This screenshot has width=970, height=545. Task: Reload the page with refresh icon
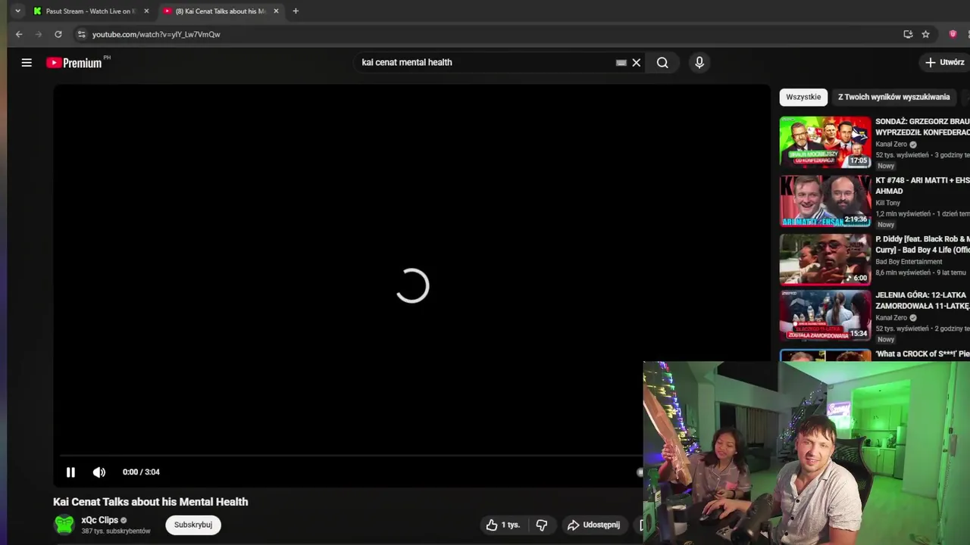[58, 34]
